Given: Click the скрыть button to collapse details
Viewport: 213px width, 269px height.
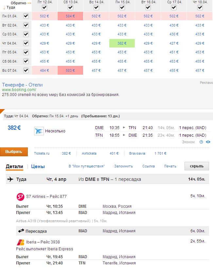Looking at the screenshot, I should click(x=197, y=166).
